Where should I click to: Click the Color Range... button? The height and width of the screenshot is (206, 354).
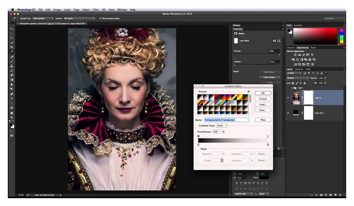coord(270,77)
